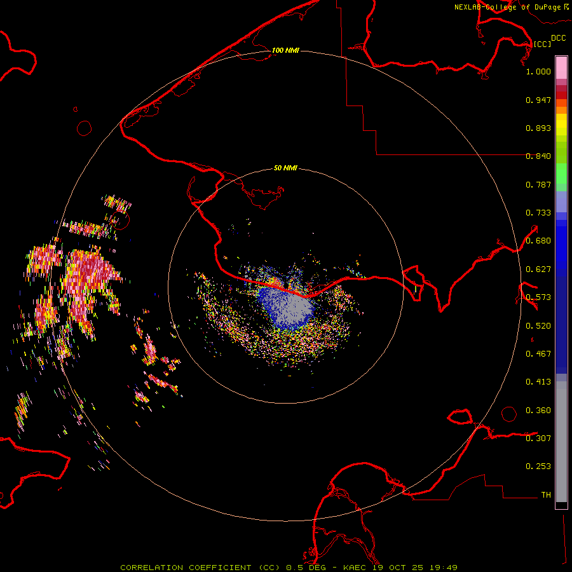Click the 0.573 scale value

(538, 297)
